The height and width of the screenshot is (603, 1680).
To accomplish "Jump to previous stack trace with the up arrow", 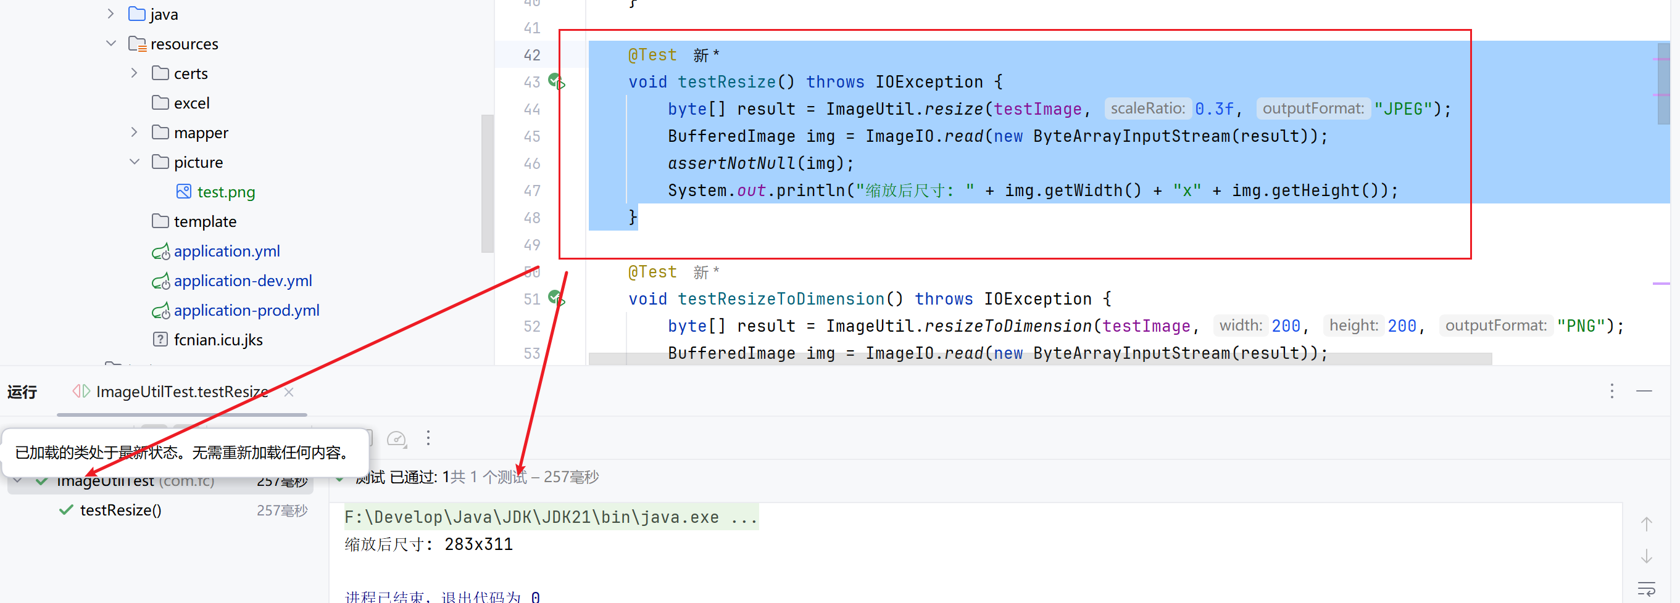I will tap(1646, 524).
